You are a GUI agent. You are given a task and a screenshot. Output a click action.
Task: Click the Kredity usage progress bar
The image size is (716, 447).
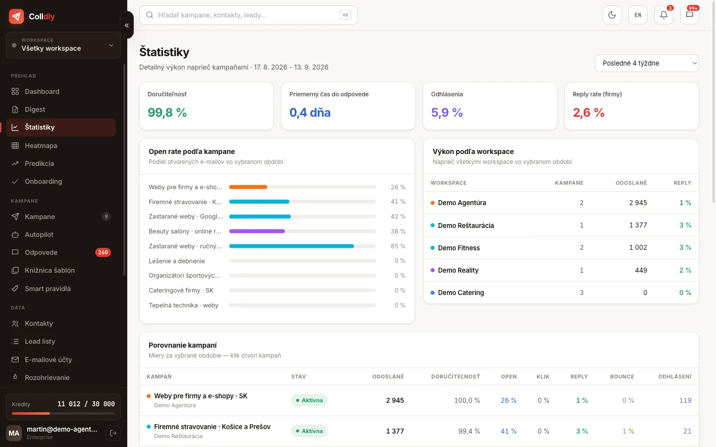[x=63, y=413]
